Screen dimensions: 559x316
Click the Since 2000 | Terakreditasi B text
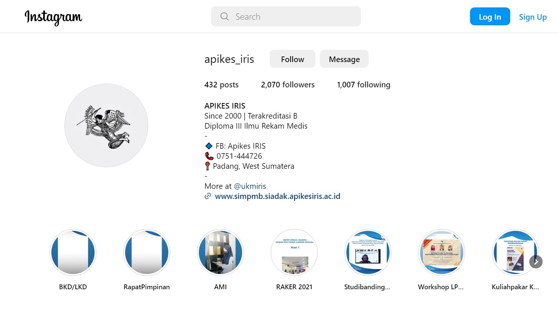251,116
